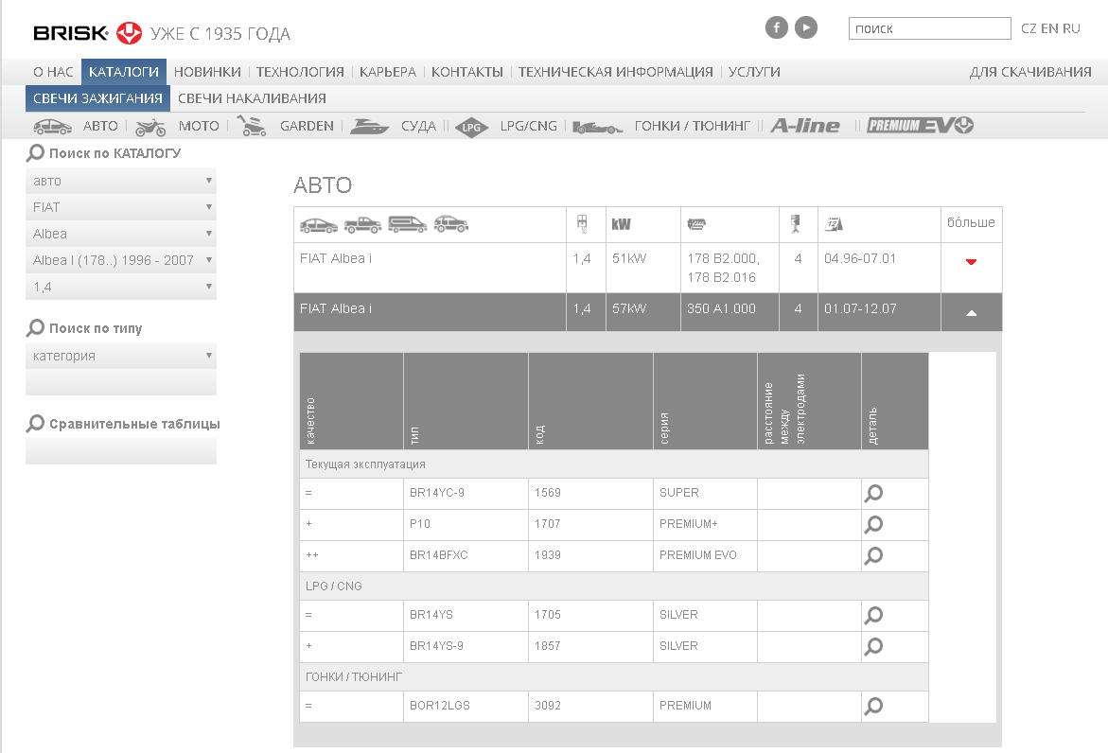The width and height of the screenshot is (1108, 753).
Task: Open the Albea model dropdown
Action: click(x=121, y=234)
